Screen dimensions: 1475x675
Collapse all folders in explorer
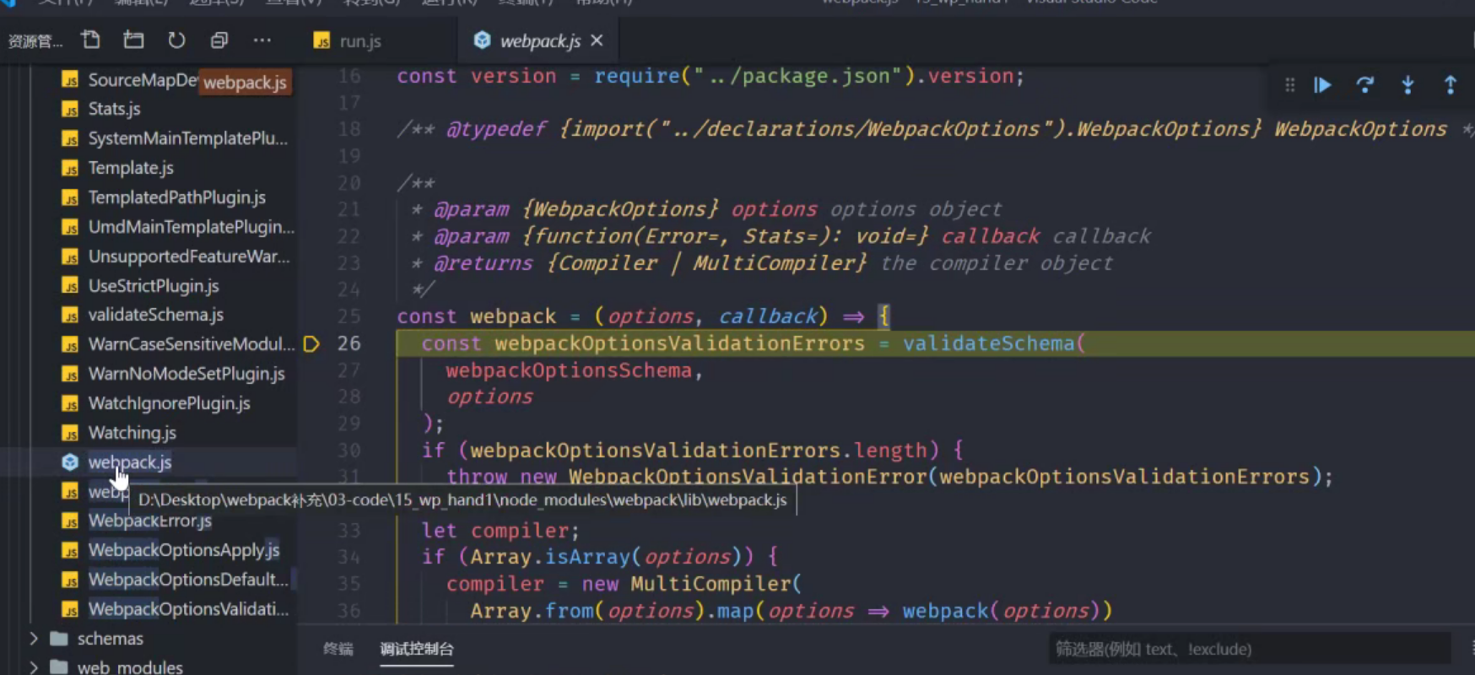[219, 40]
